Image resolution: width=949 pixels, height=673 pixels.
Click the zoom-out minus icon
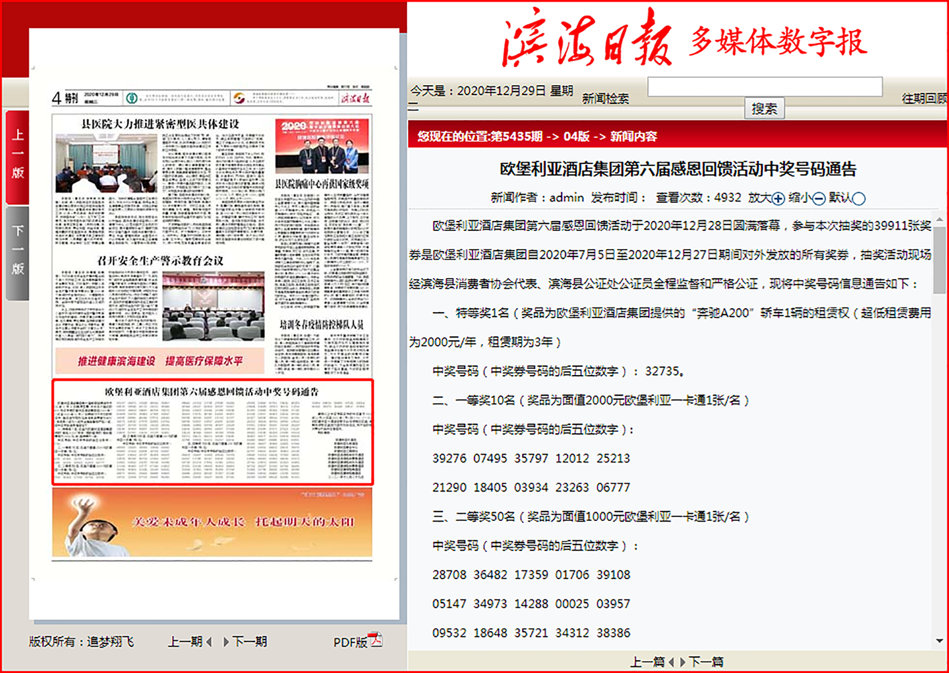(818, 198)
